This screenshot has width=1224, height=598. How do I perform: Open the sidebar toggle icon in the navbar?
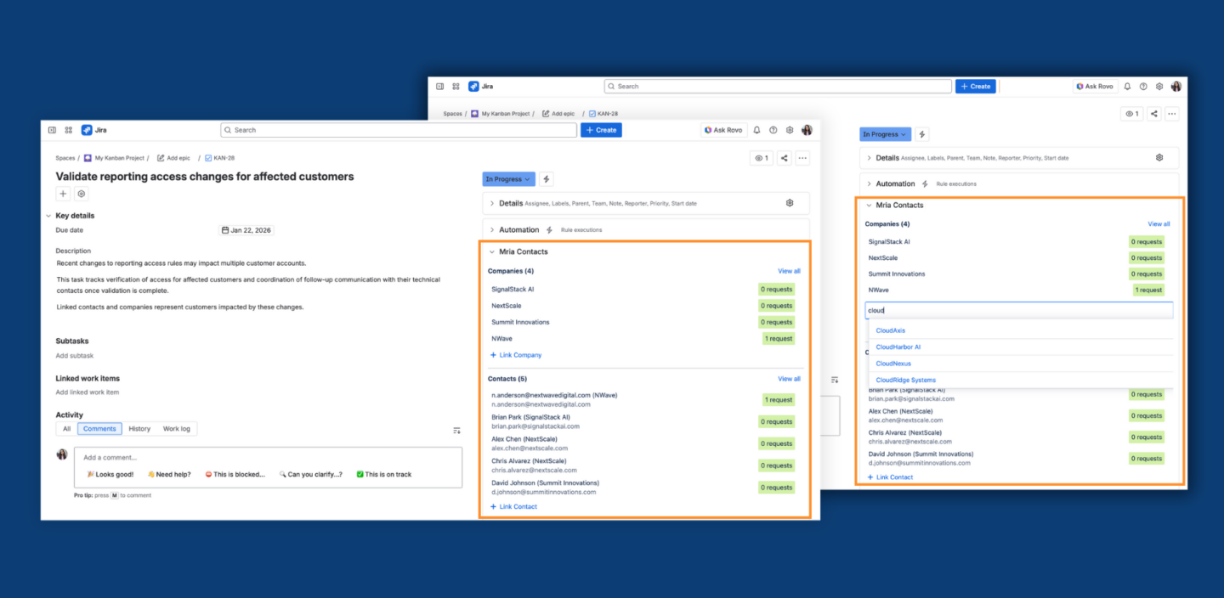point(53,129)
